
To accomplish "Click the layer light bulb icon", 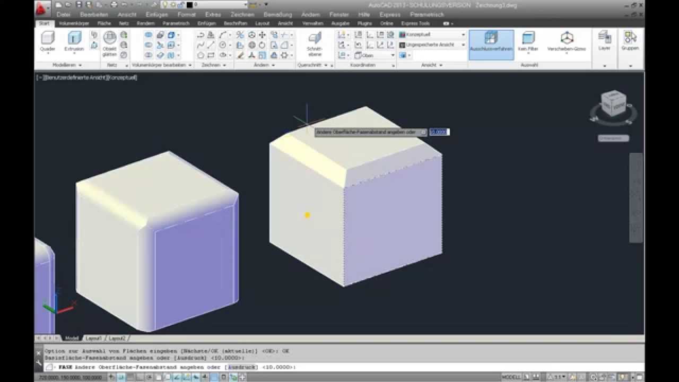I will 164,5.
